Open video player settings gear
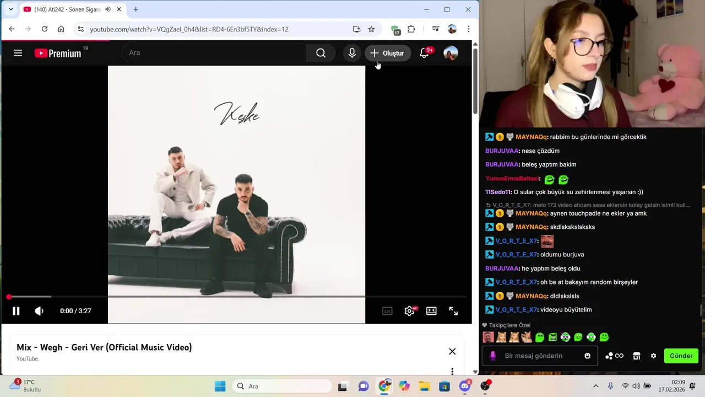Viewport: 705px width, 397px height. pos(409,311)
